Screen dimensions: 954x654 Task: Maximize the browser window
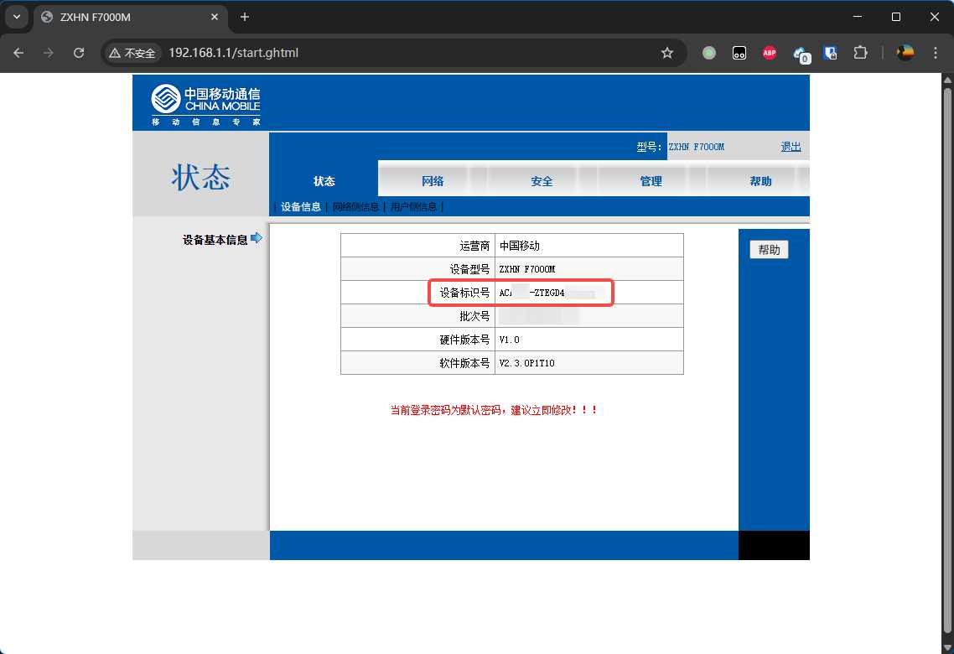[896, 17]
